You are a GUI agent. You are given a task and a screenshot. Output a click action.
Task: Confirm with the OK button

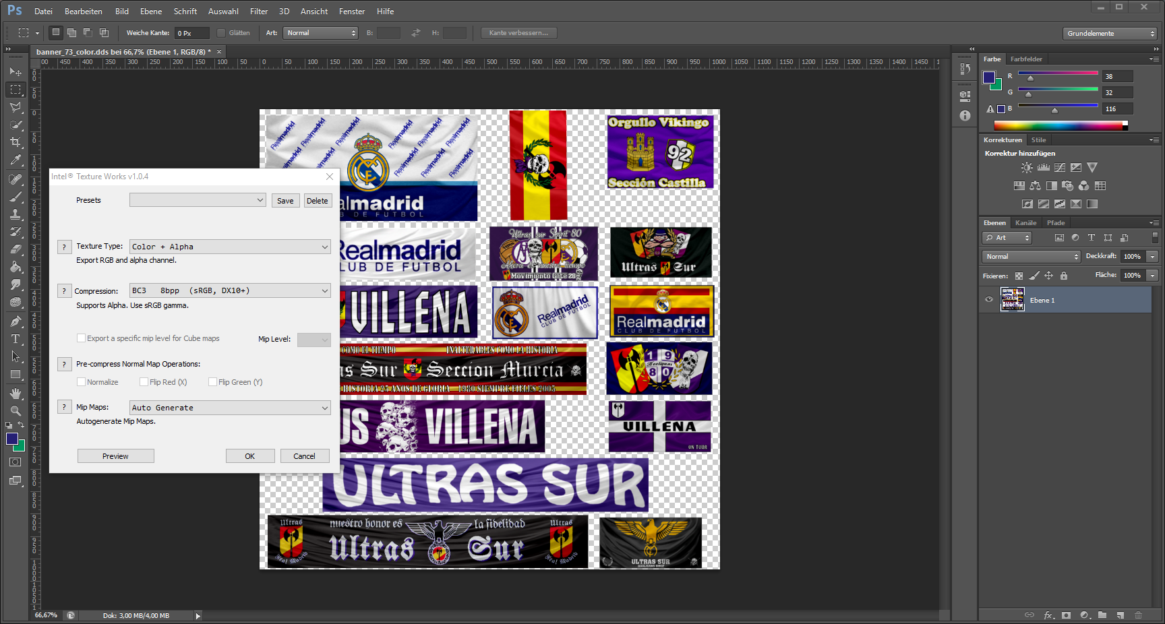(x=250, y=456)
